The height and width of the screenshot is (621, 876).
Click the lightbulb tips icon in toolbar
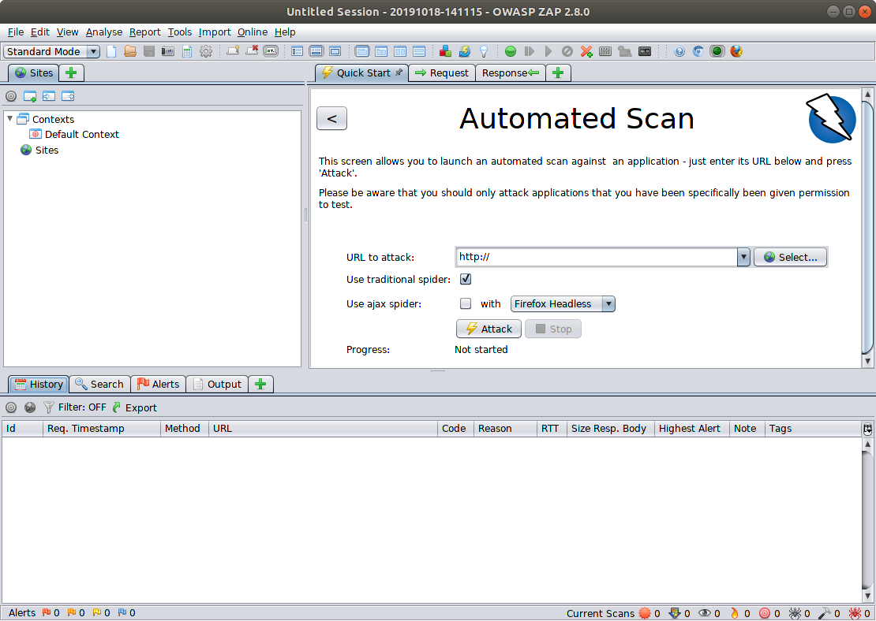pyautogui.click(x=483, y=51)
